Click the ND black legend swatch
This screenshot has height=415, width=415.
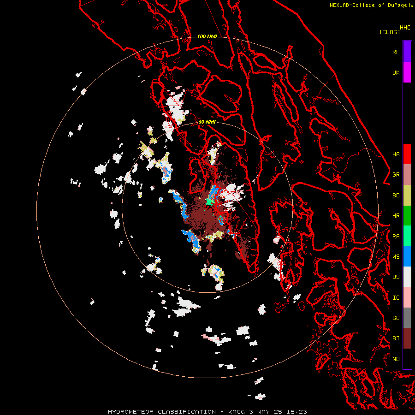pyautogui.click(x=407, y=359)
